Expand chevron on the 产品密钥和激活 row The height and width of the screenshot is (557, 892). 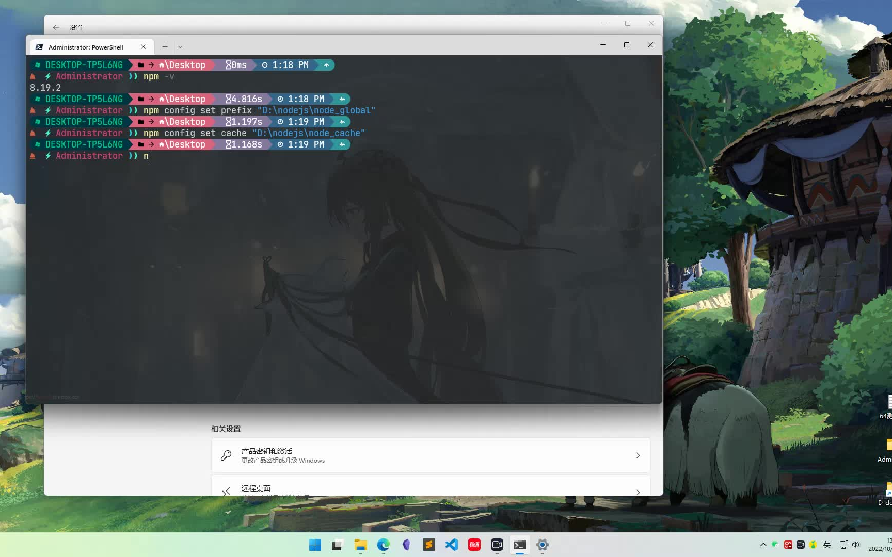(638, 455)
